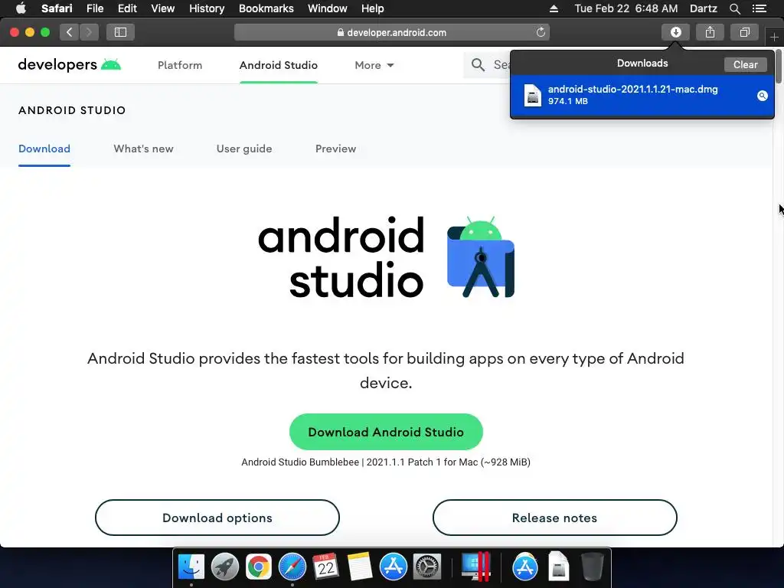Click the eject icon in the menu bar

(554, 8)
